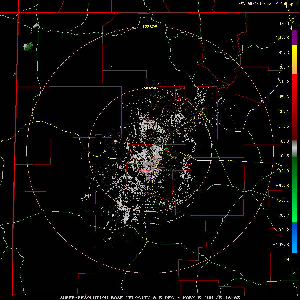The width and height of the screenshot is (300, 300).
Task: Click the -0.9 legend value
Action: pos(284,141)
